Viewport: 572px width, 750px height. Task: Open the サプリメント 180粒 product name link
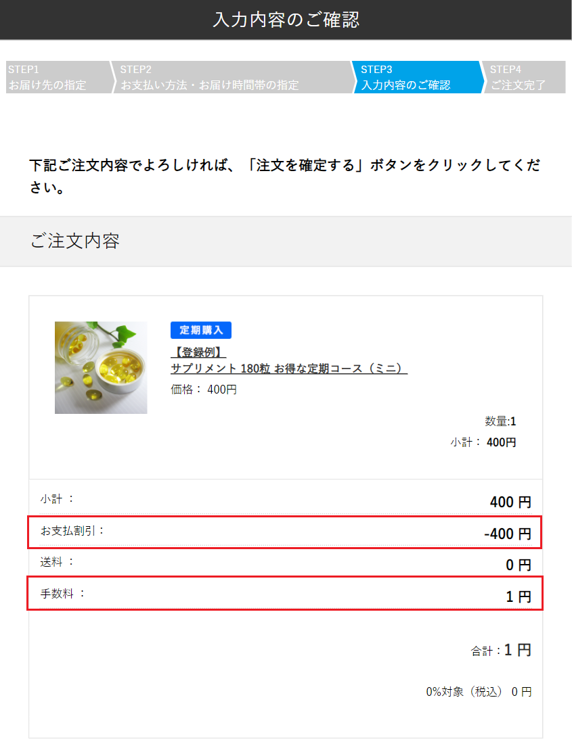click(289, 369)
